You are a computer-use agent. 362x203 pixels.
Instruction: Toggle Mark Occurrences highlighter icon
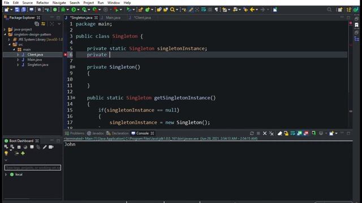click(x=191, y=10)
